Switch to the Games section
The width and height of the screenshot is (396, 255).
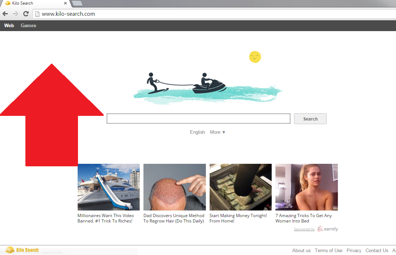(28, 25)
